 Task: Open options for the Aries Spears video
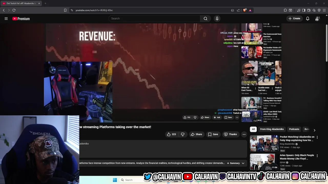317,156
